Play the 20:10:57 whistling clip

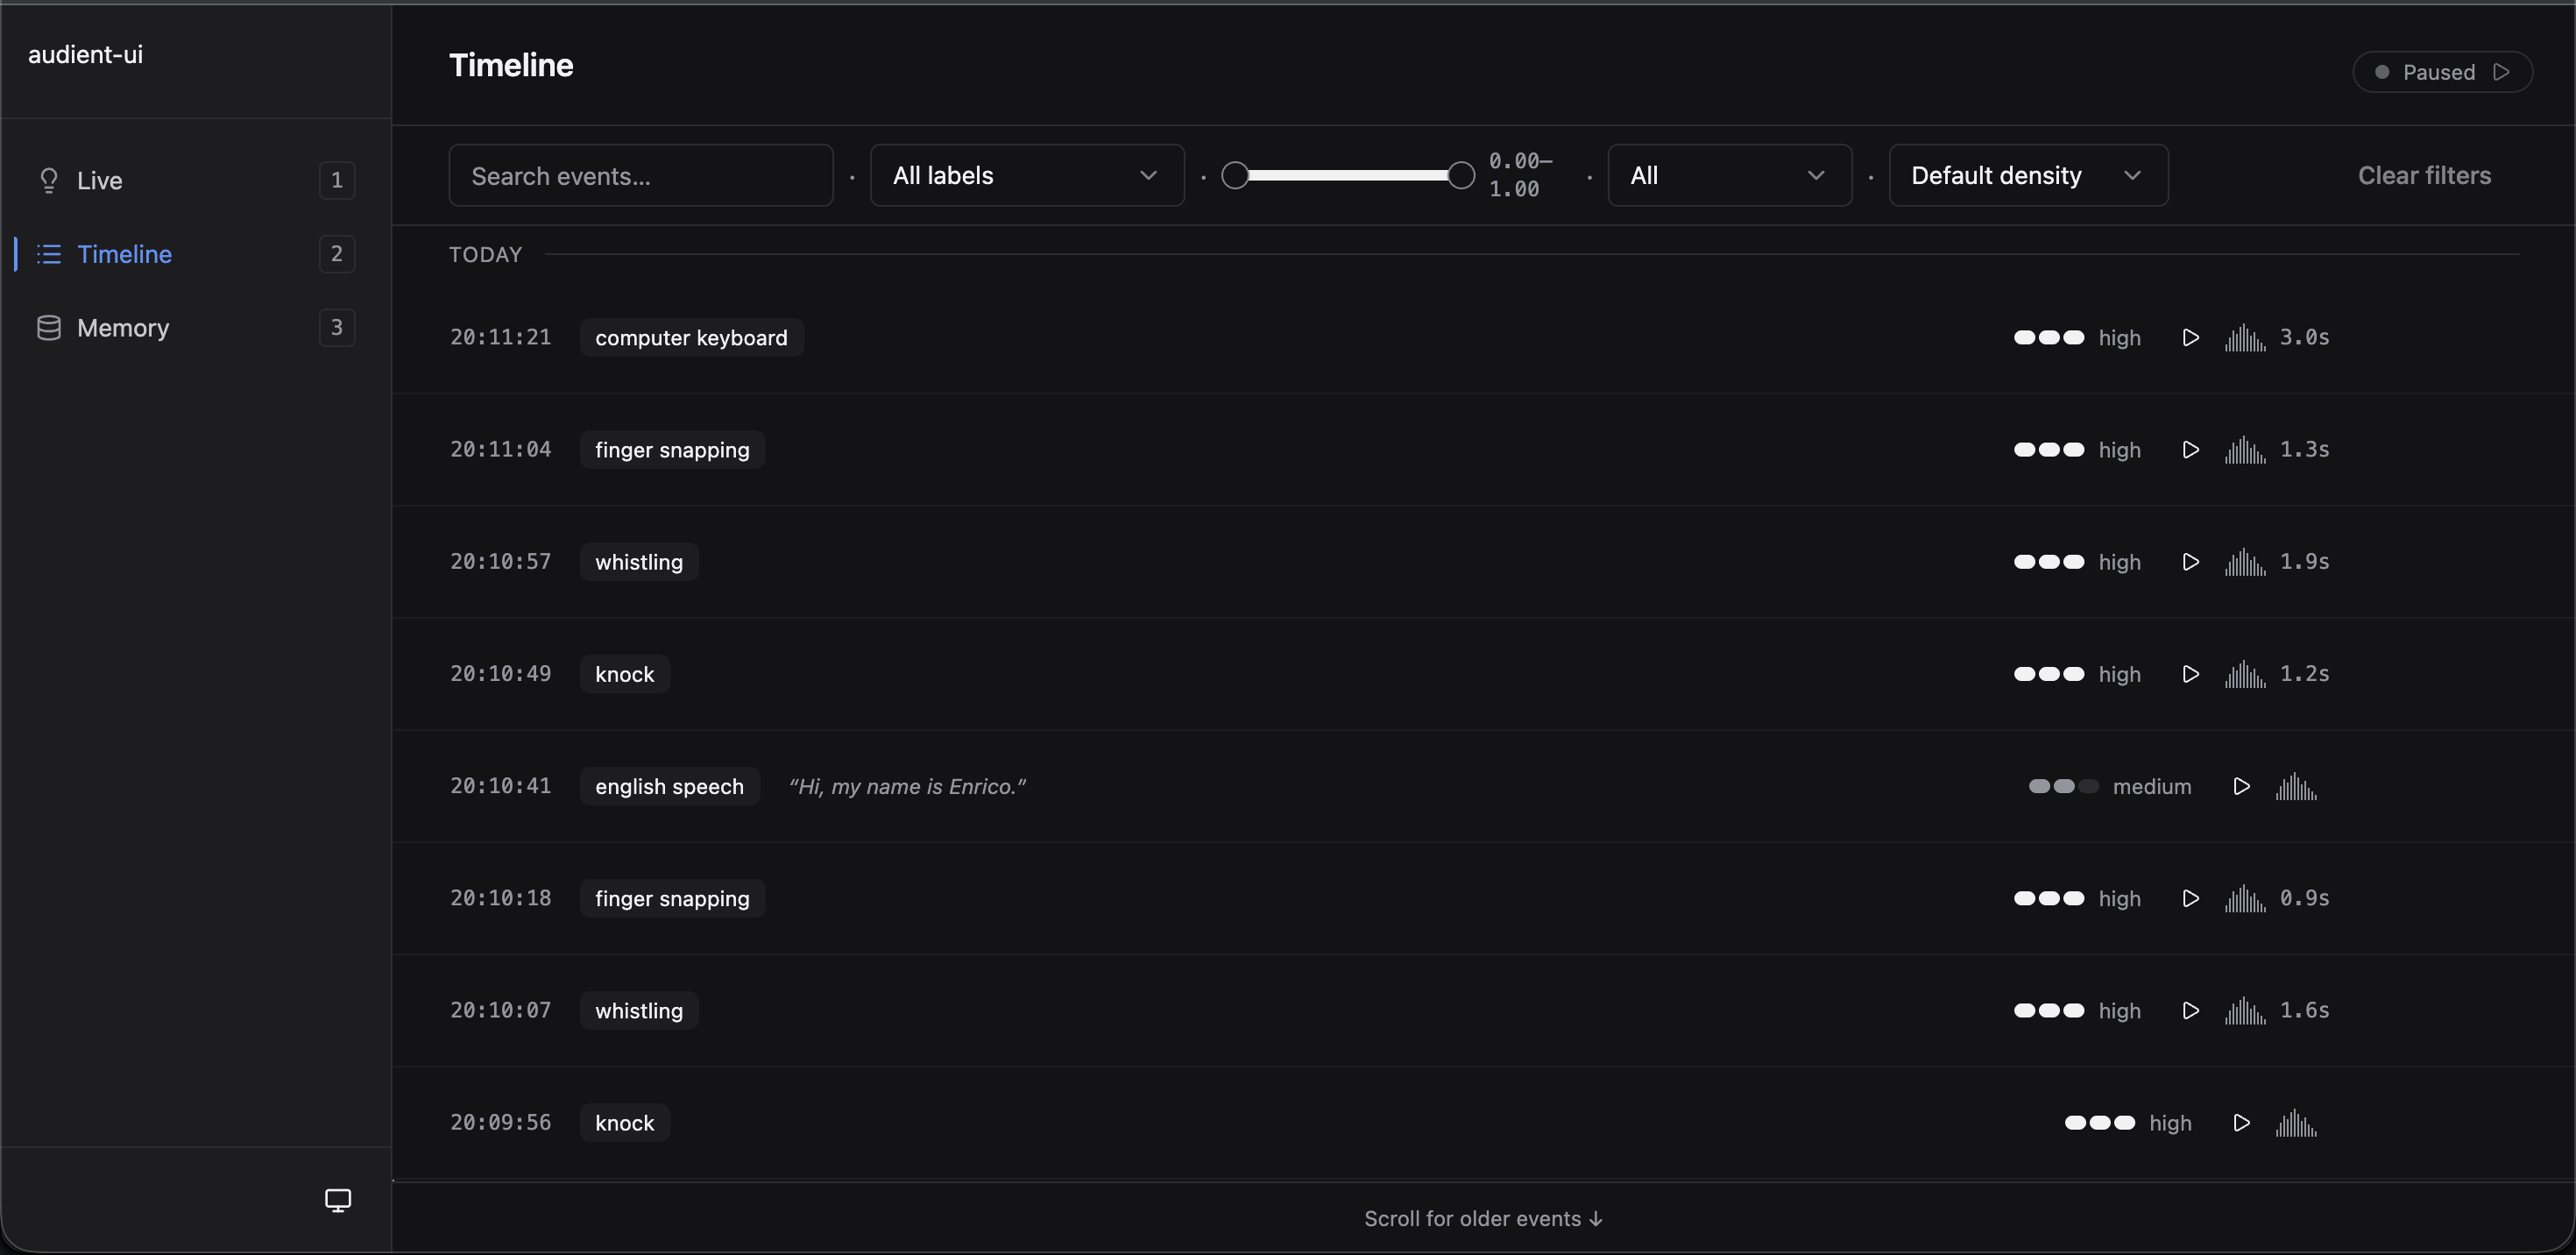[2190, 562]
